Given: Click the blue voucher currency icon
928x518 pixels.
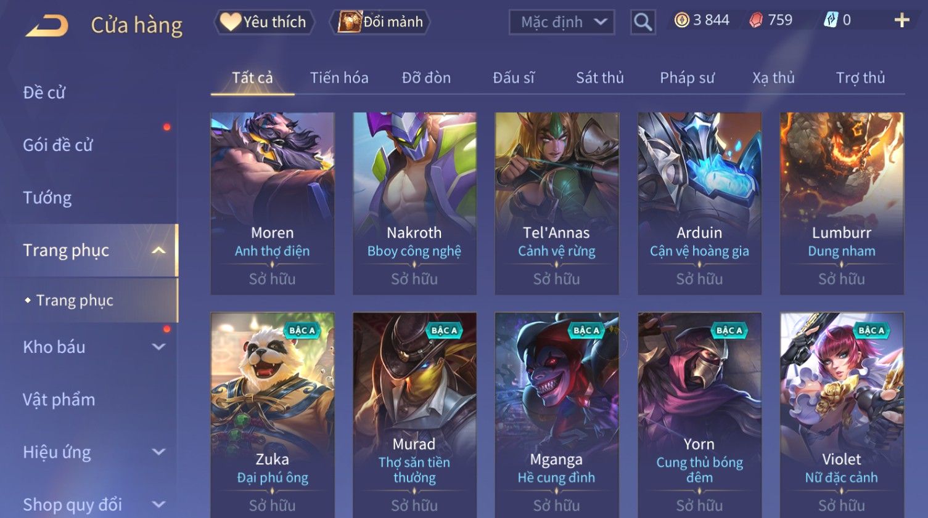Looking at the screenshot, I should [x=831, y=20].
